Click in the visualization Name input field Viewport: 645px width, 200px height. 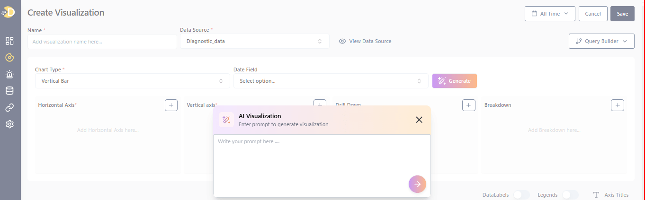point(102,42)
